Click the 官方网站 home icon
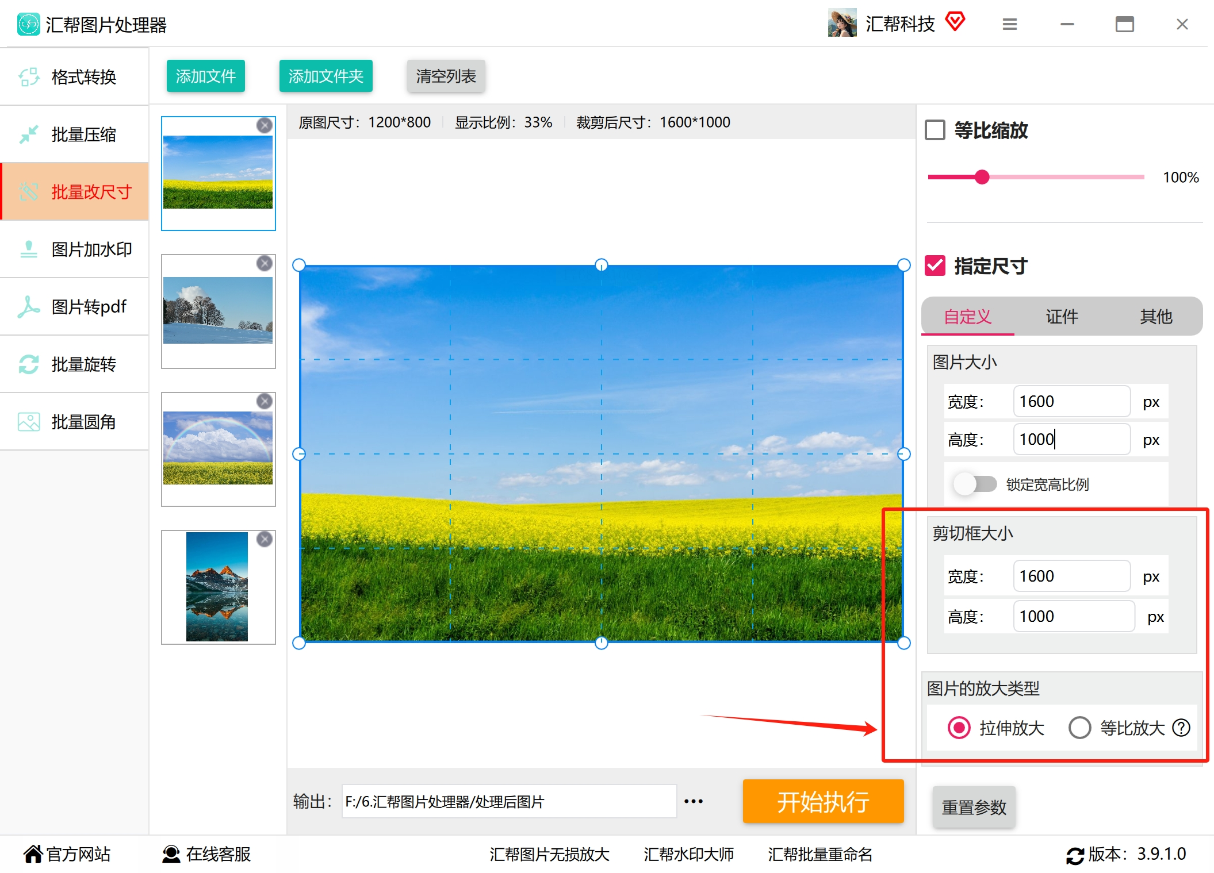 pos(33,854)
